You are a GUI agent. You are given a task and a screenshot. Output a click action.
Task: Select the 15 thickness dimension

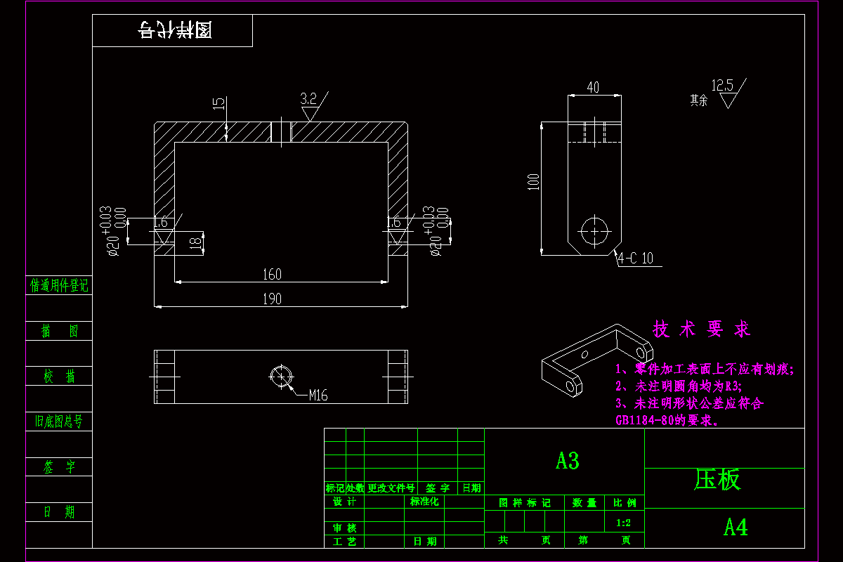point(219,103)
